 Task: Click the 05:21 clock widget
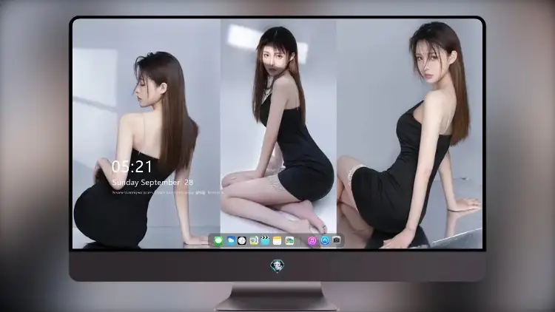click(132, 166)
